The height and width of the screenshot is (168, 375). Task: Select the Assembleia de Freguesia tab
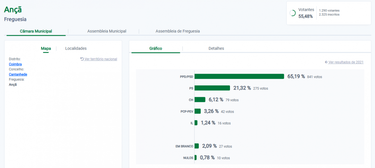[x=178, y=31]
